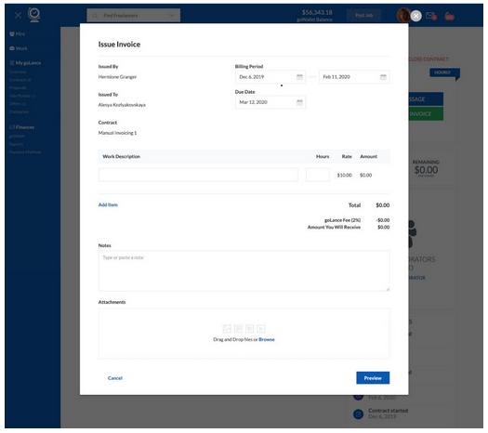
Task: Click the Feb 11, 2020 end date field
Action: pyautogui.click(x=354, y=77)
